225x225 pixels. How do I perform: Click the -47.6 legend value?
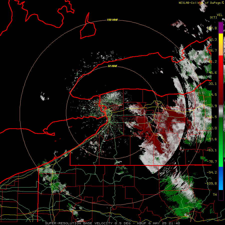click(212, 139)
